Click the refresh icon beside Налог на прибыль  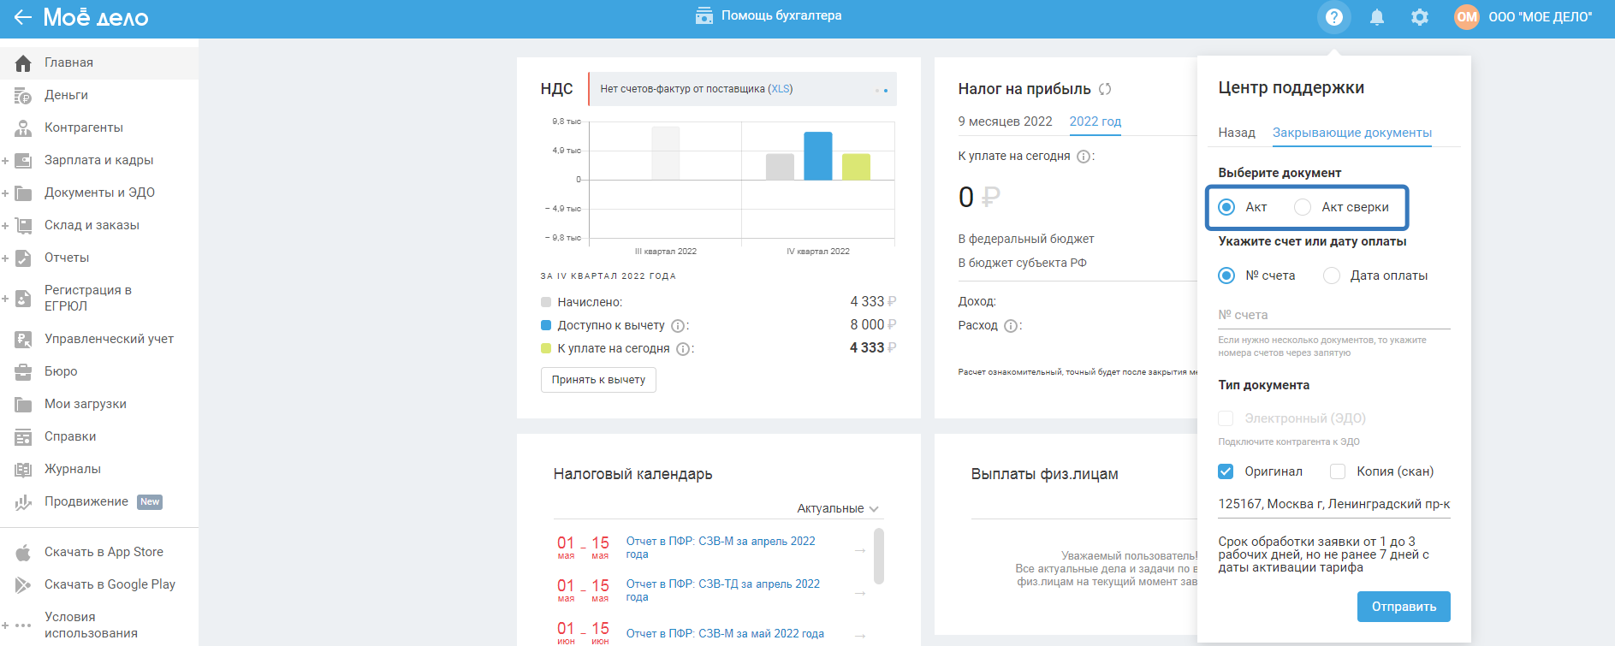click(1105, 89)
